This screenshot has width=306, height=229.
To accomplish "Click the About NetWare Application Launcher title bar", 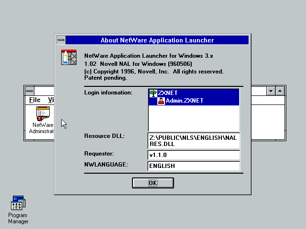I will point(157,40).
